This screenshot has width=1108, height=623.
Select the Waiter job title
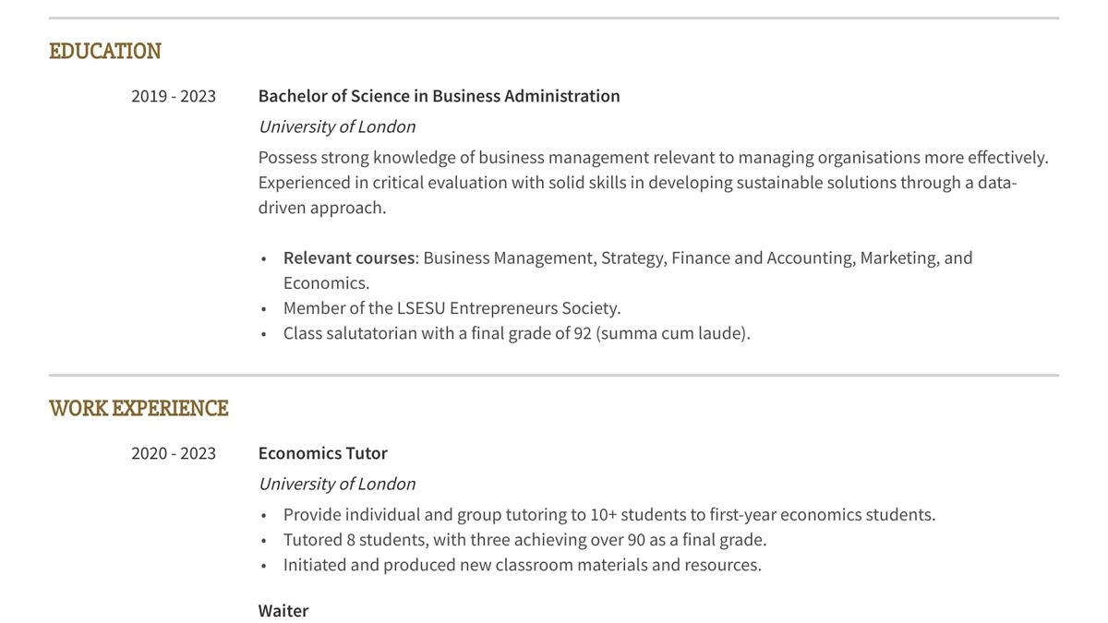coord(283,611)
